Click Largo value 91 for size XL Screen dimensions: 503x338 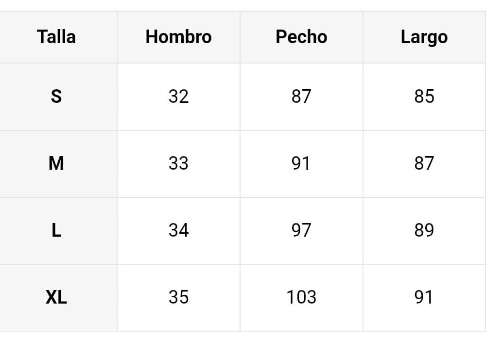[x=424, y=297]
